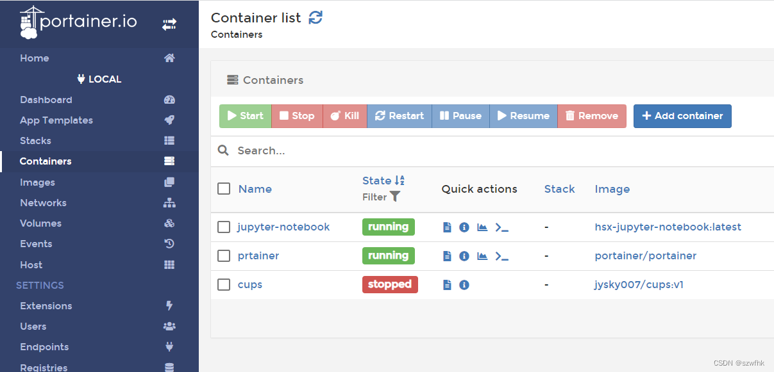Toggle sidebar with the arrows icon
Image resolution: width=774 pixels, height=372 pixels.
pos(169,24)
